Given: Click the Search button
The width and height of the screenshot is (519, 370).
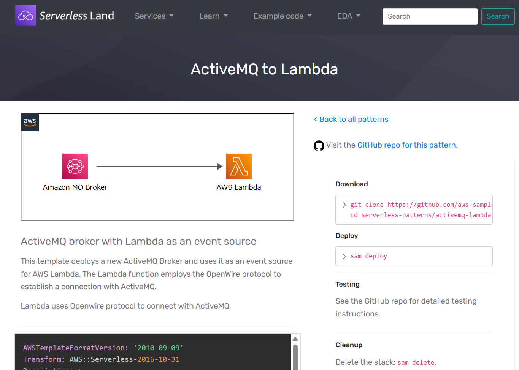Looking at the screenshot, I should 498,16.
